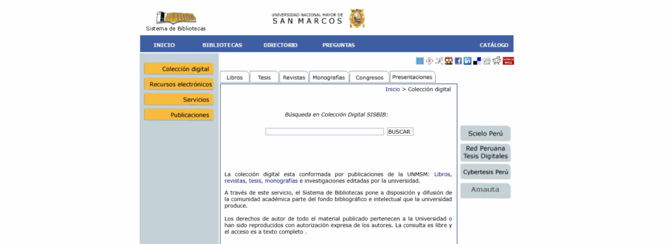Select the Presentaciones tab
This screenshot has height=244, width=669.
(x=413, y=76)
